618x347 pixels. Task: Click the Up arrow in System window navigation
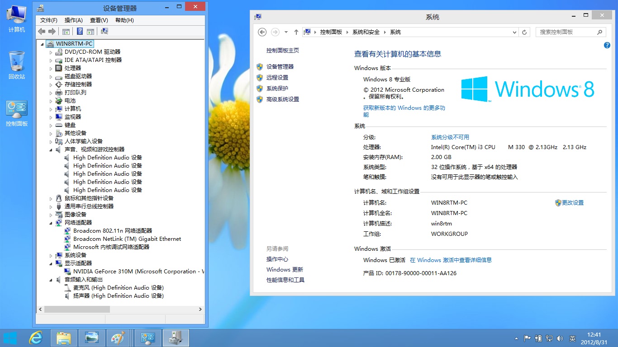[x=296, y=32]
